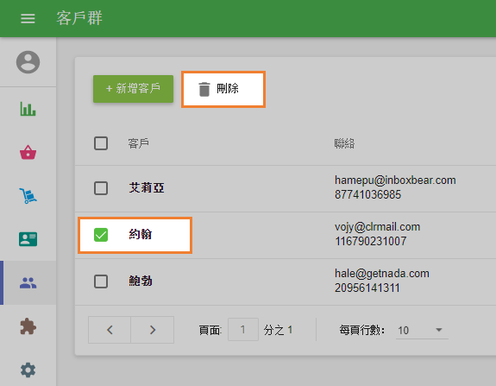Screen dimensions: 496x386
Task: Open the settings gear in sidebar
Action: [28, 370]
